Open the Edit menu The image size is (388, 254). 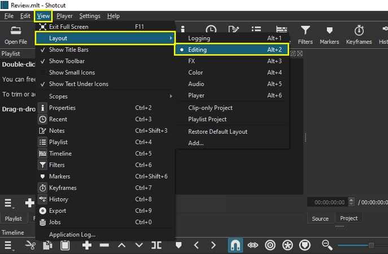tap(25, 16)
